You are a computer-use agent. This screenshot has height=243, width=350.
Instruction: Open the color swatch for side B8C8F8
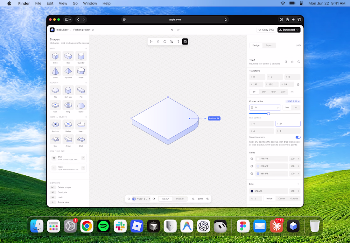(258, 174)
